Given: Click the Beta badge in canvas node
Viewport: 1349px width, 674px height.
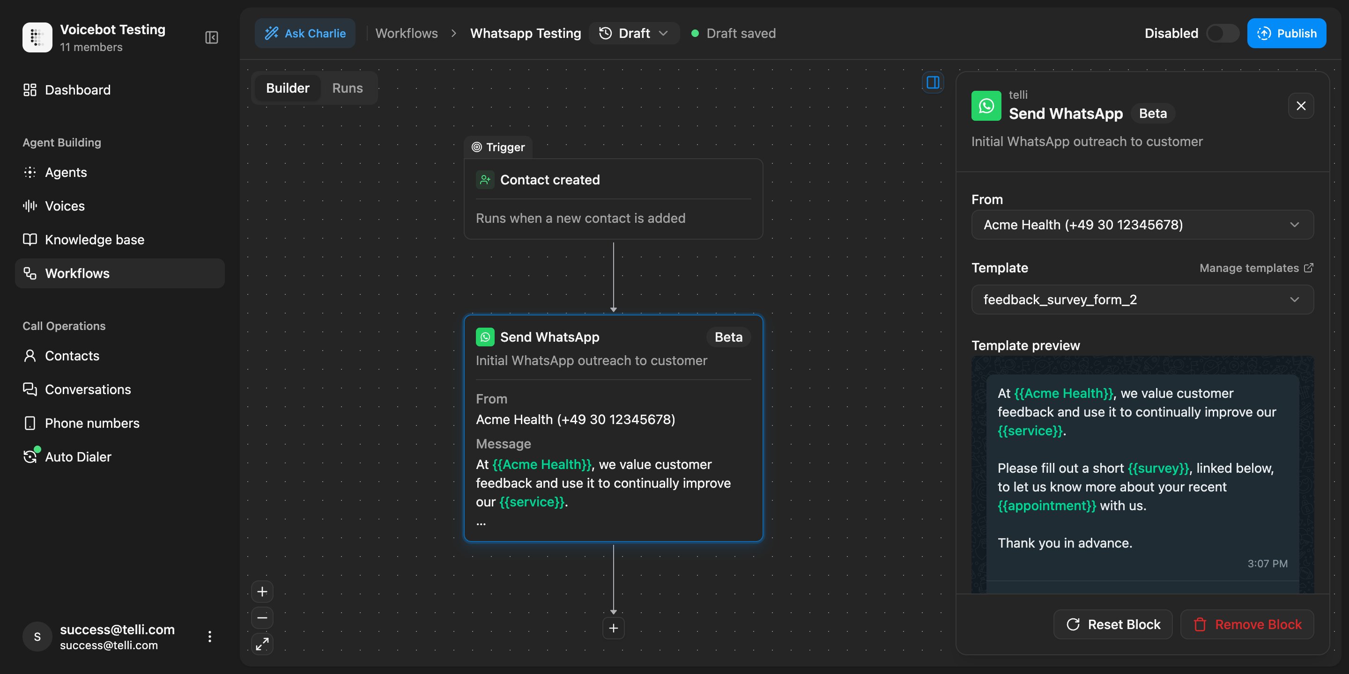Looking at the screenshot, I should click(728, 337).
